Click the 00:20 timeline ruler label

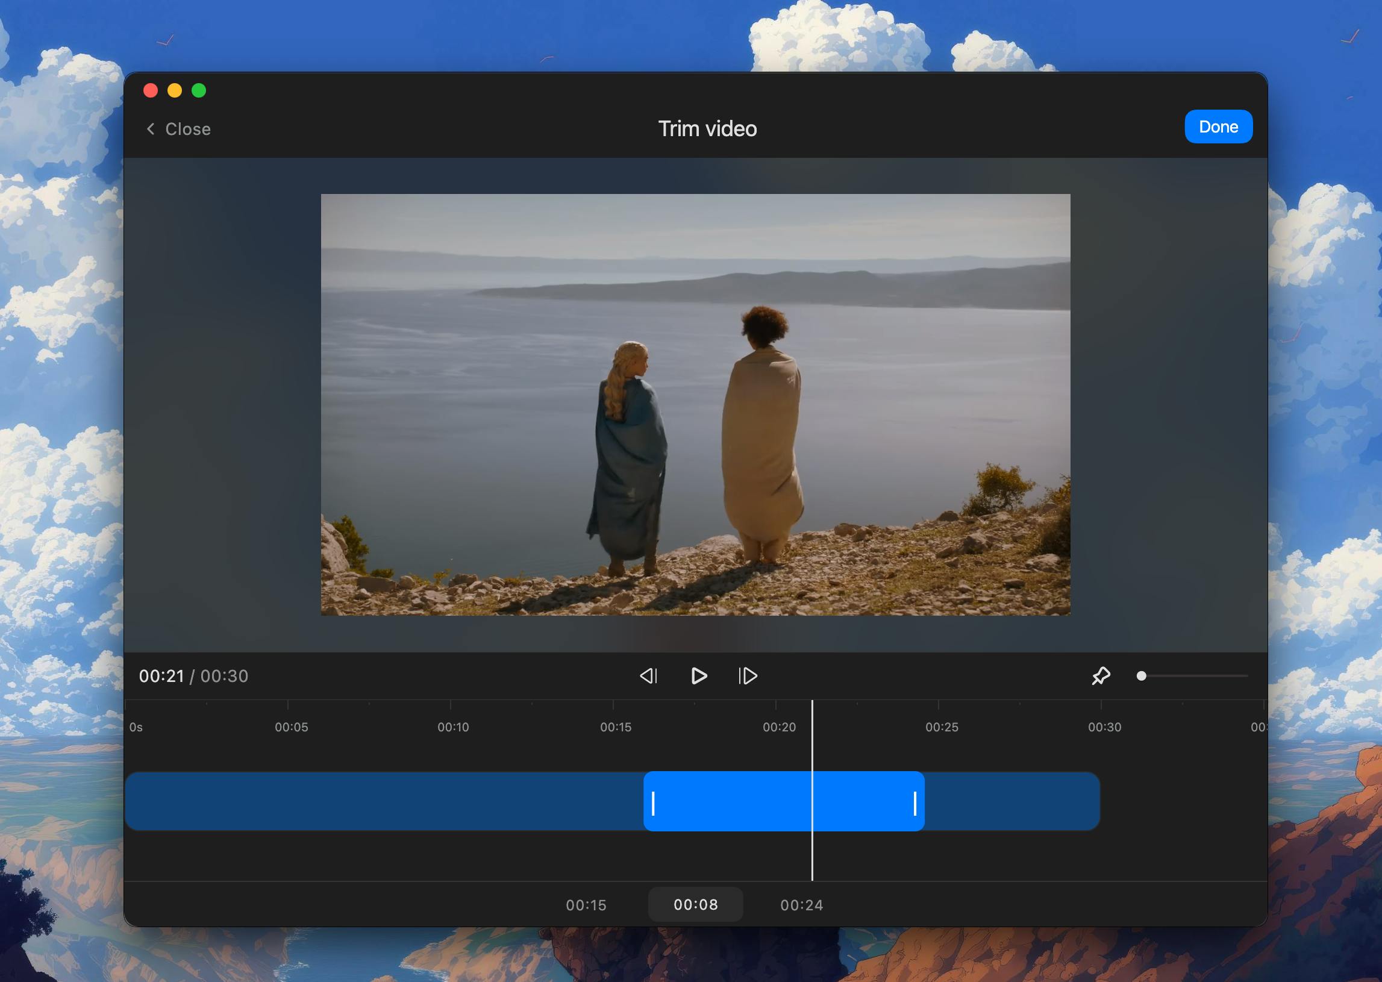click(780, 727)
